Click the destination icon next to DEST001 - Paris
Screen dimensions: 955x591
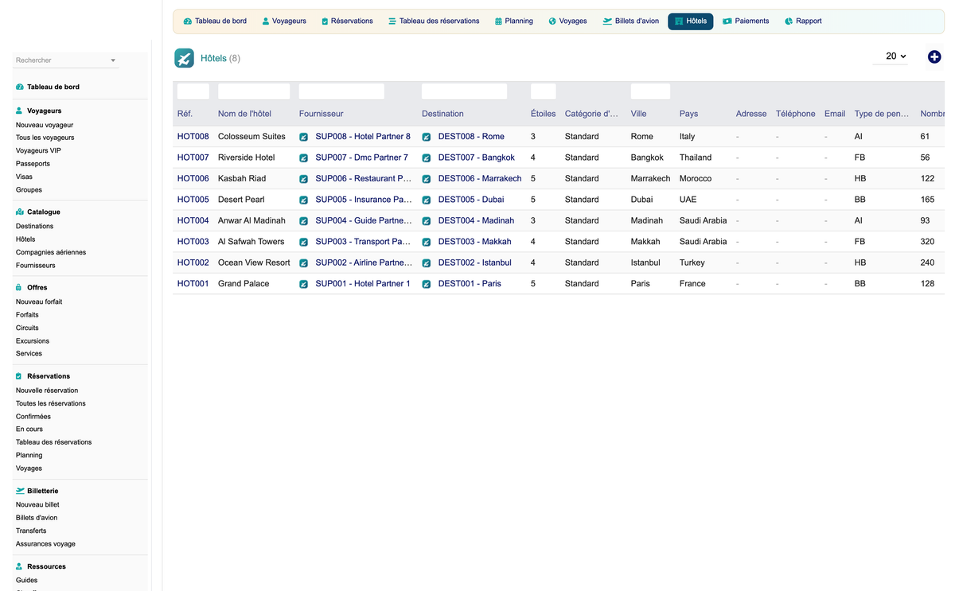tap(427, 284)
